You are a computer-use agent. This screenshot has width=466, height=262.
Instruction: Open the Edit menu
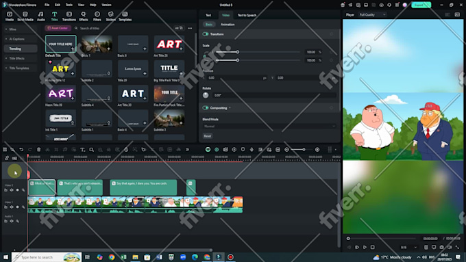58,5
